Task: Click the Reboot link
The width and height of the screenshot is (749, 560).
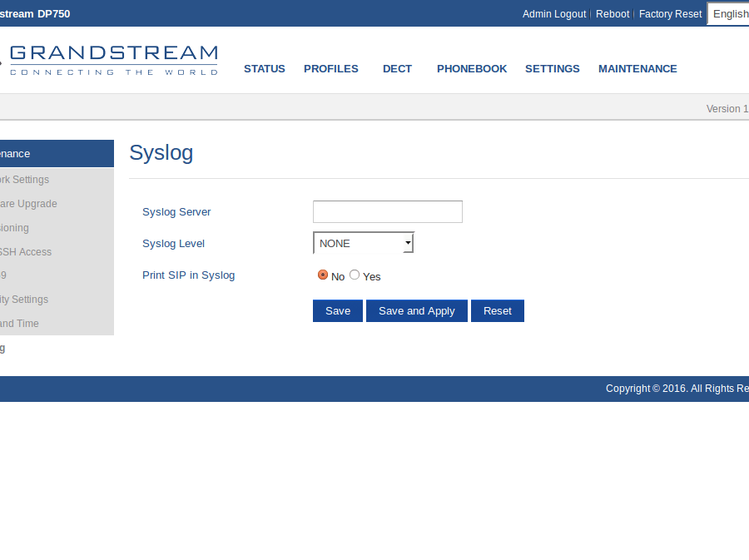Action: click(x=613, y=14)
